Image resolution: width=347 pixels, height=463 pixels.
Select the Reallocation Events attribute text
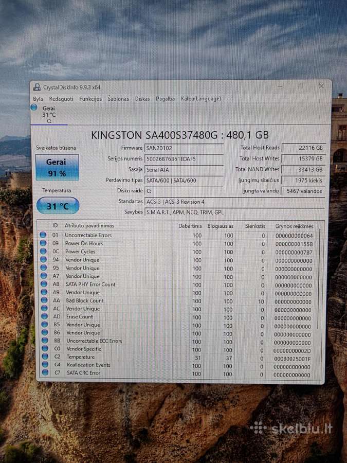[88, 365]
